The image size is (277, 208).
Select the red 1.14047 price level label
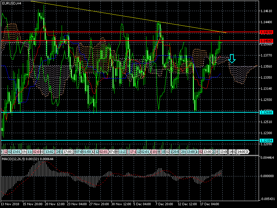click(266, 41)
